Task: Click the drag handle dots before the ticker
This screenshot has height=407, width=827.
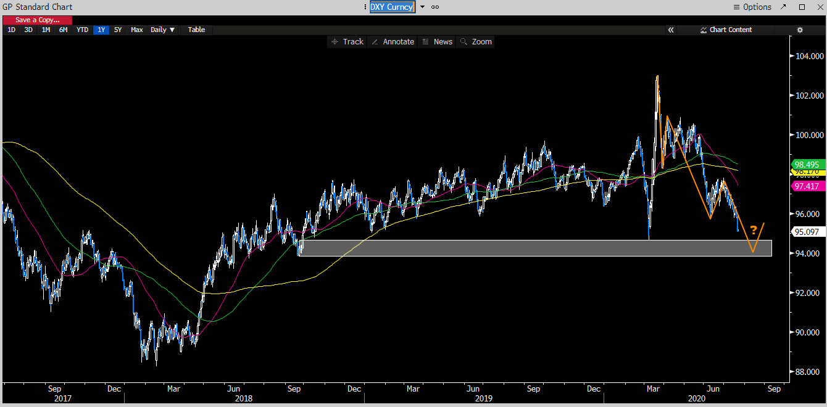Action: point(366,7)
